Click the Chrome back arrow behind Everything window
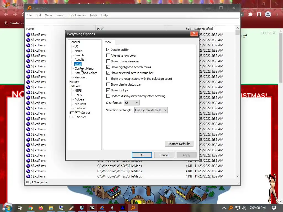This screenshot has width=283, height=212. point(6,14)
